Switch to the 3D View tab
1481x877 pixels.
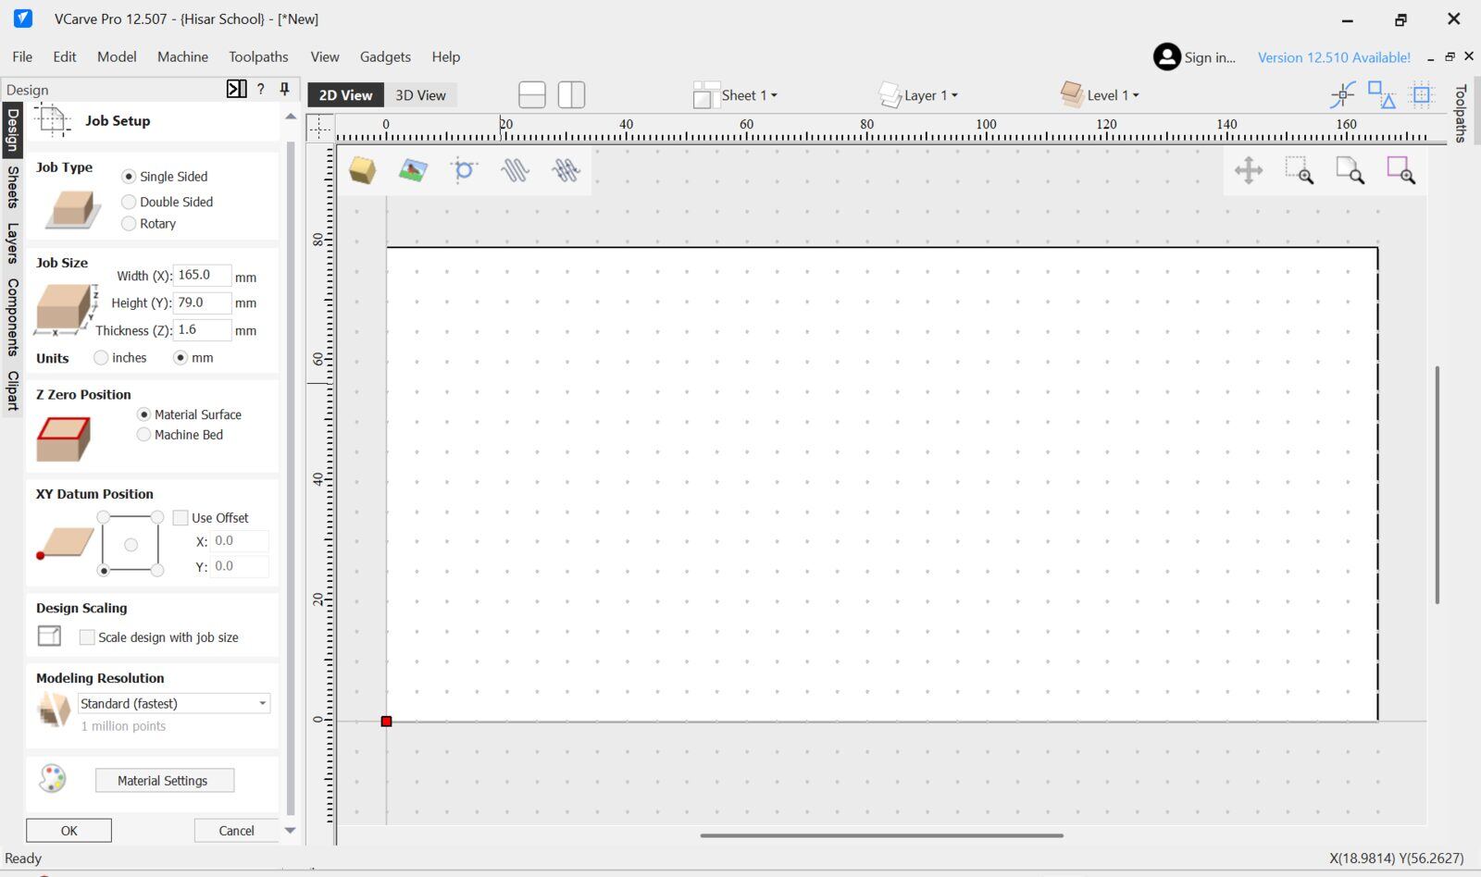[x=420, y=95]
